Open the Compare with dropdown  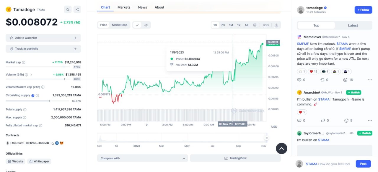[142, 158]
